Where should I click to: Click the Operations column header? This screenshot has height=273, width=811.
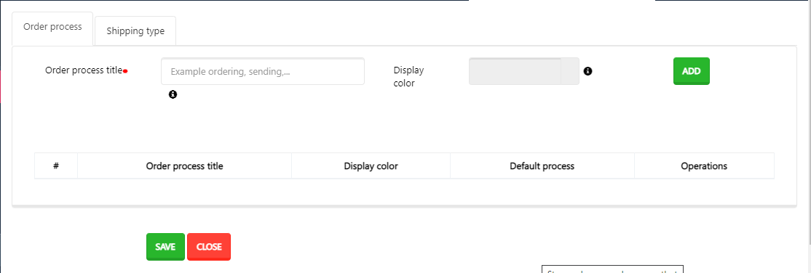point(704,166)
